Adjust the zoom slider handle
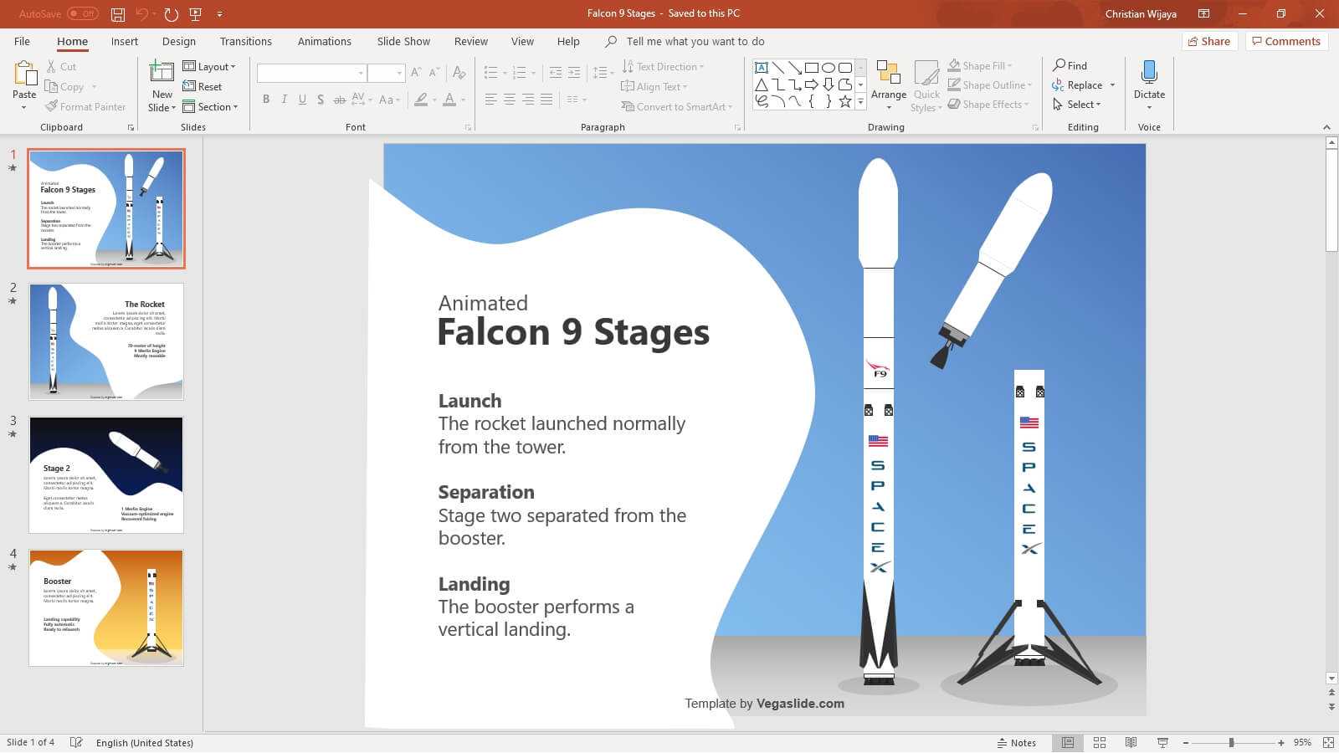The width and height of the screenshot is (1339, 753). click(1231, 742)
